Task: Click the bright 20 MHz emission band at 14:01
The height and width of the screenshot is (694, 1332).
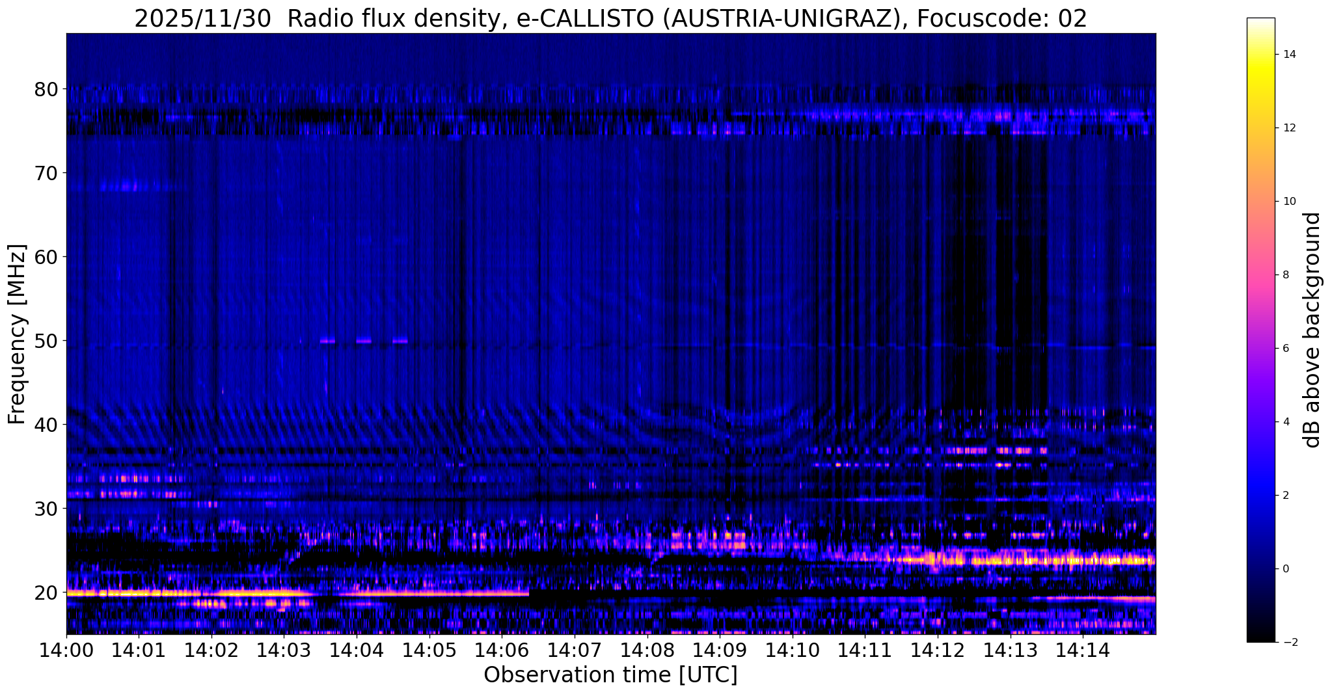Action: click(139, 593)
